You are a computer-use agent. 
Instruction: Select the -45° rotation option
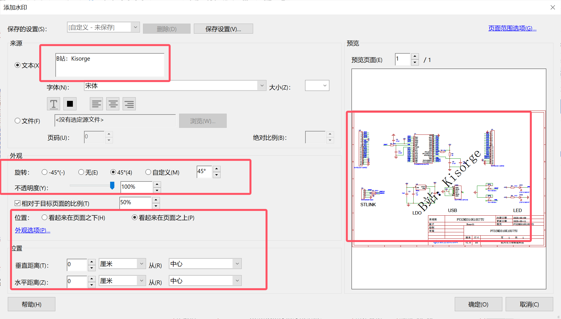click(x=45, y=172)
